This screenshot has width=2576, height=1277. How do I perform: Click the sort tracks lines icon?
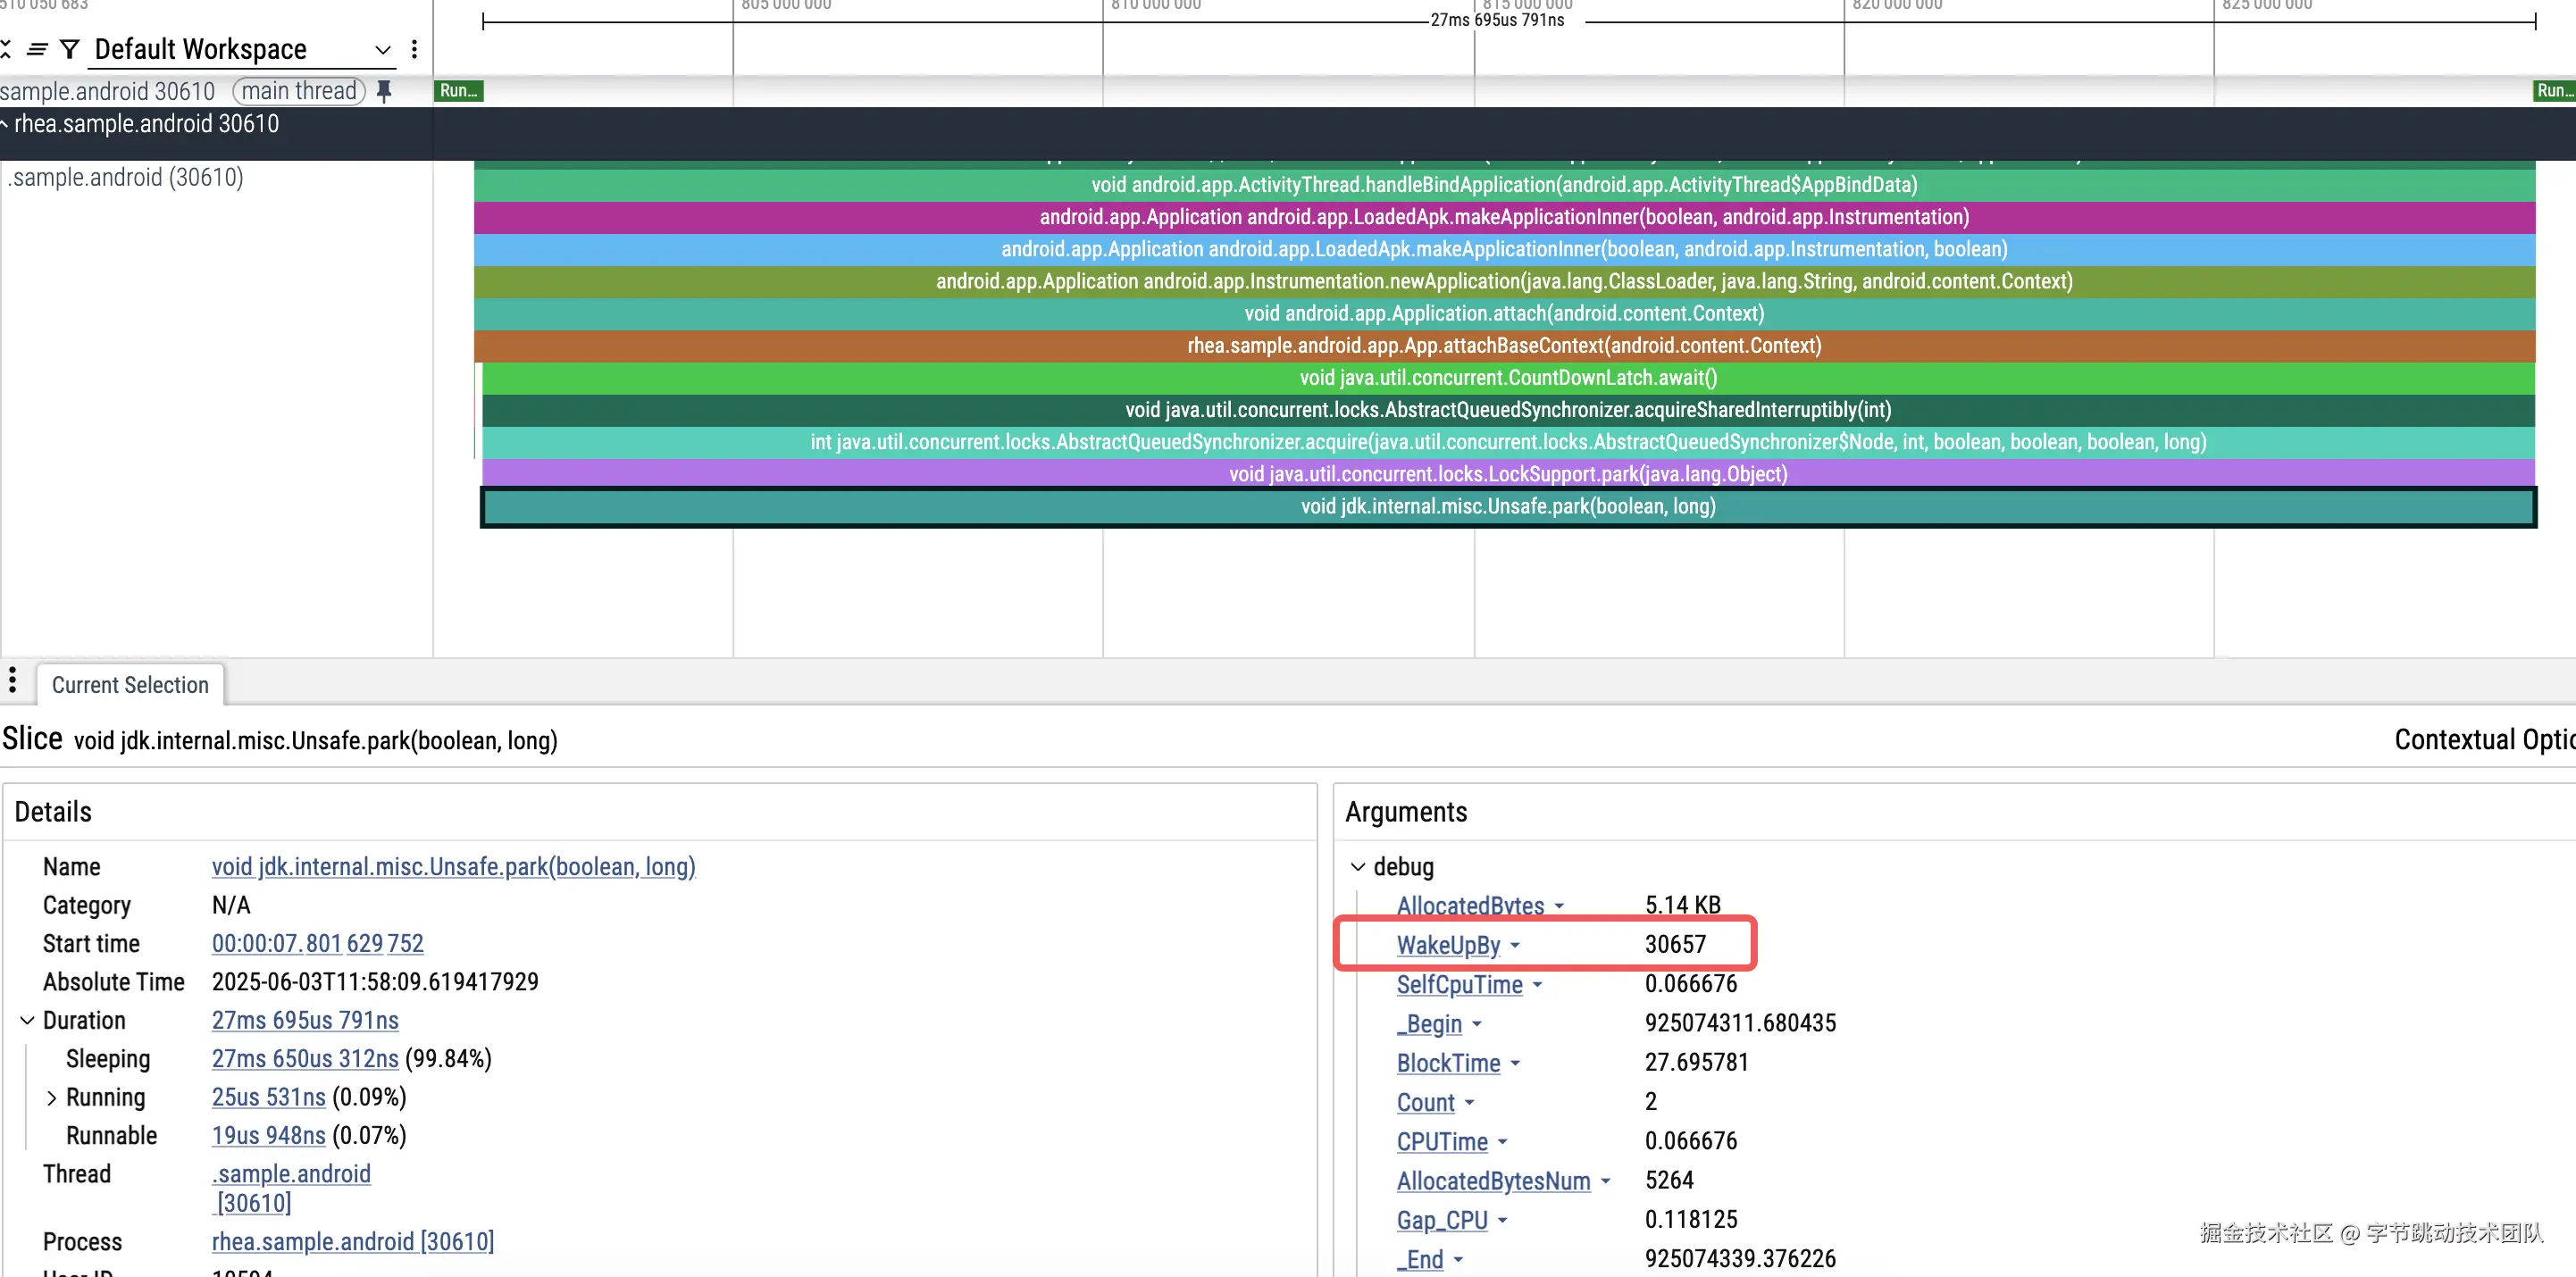tap(37, 49)
